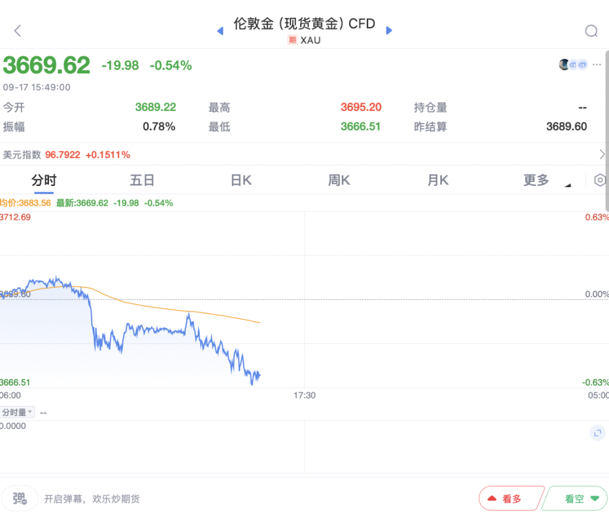Toggle the 弹 bullet comments button
The height and width of the screenshot is (513, 609).
click(x=20, y=498)
